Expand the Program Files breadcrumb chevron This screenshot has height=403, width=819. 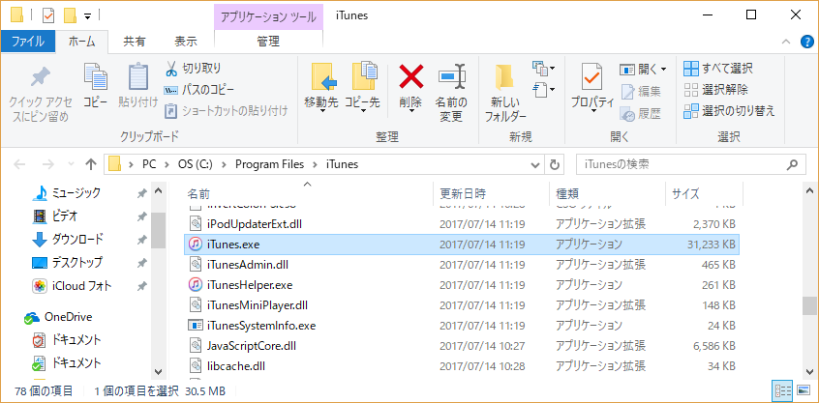[315, 164]
